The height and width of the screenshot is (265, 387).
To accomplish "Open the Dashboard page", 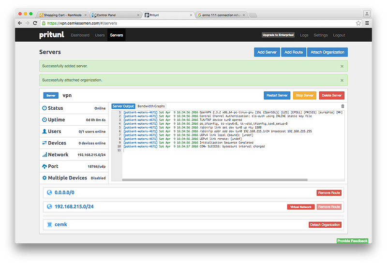I will pos(80,35).
